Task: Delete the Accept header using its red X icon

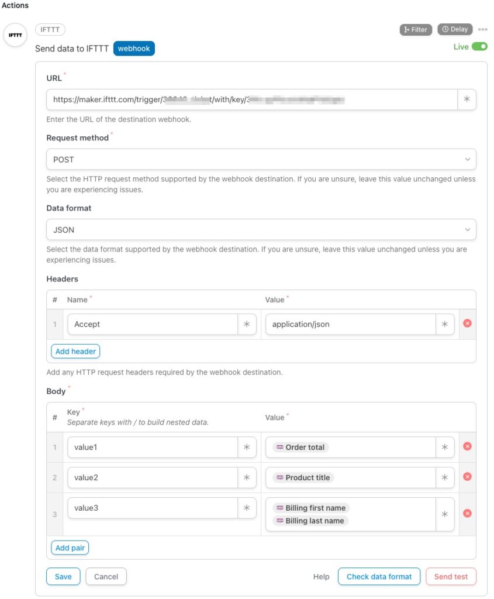Action: pos(466,324)
